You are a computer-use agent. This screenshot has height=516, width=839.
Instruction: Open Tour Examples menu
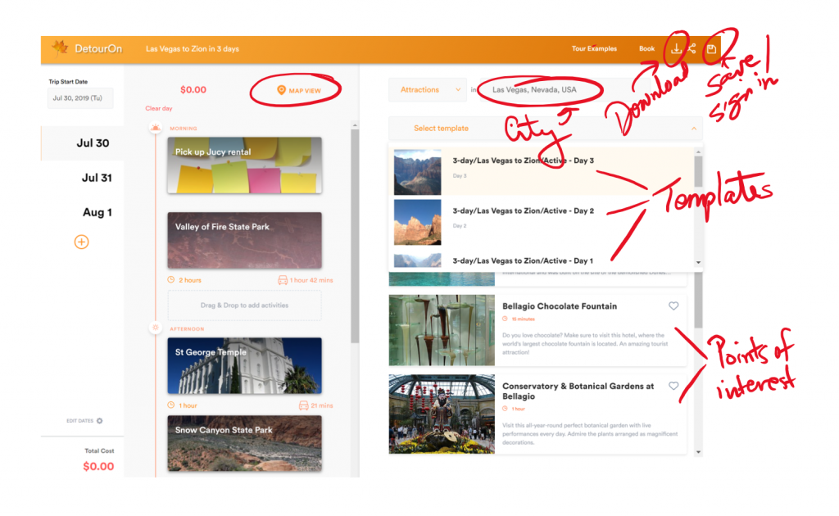pos(594,48)
